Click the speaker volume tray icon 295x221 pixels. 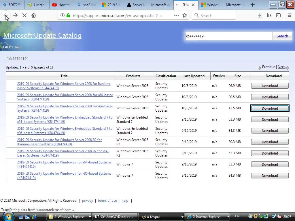[x=279, y=216]
